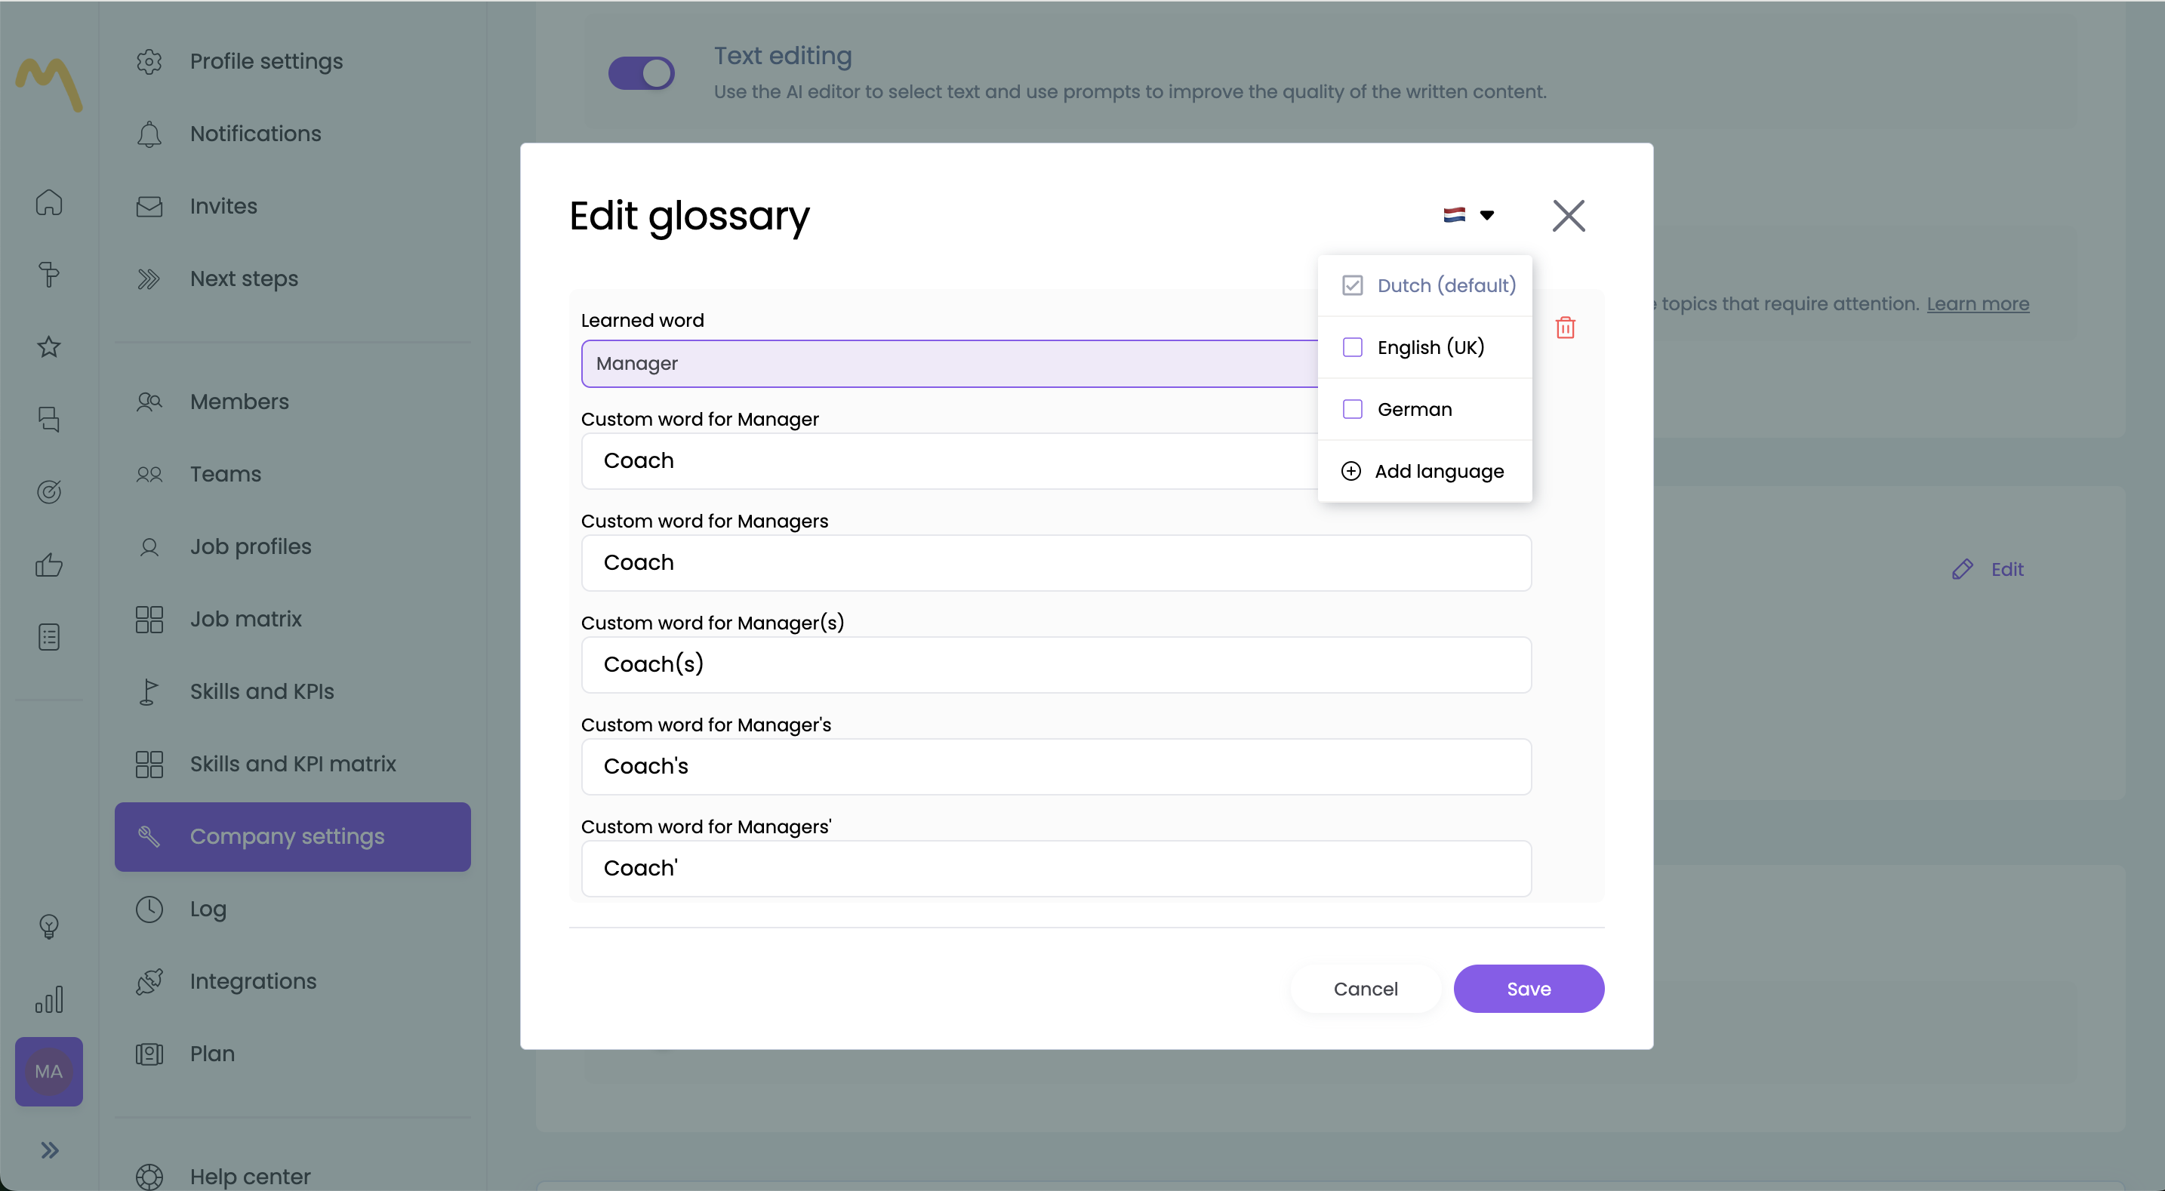The height and width of the screenshot is (1191, 2165).
Task: Click the Custom word for Manager's field
Action: point(1055,767)
